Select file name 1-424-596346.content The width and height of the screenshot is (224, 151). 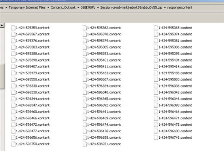click(175, 99)
